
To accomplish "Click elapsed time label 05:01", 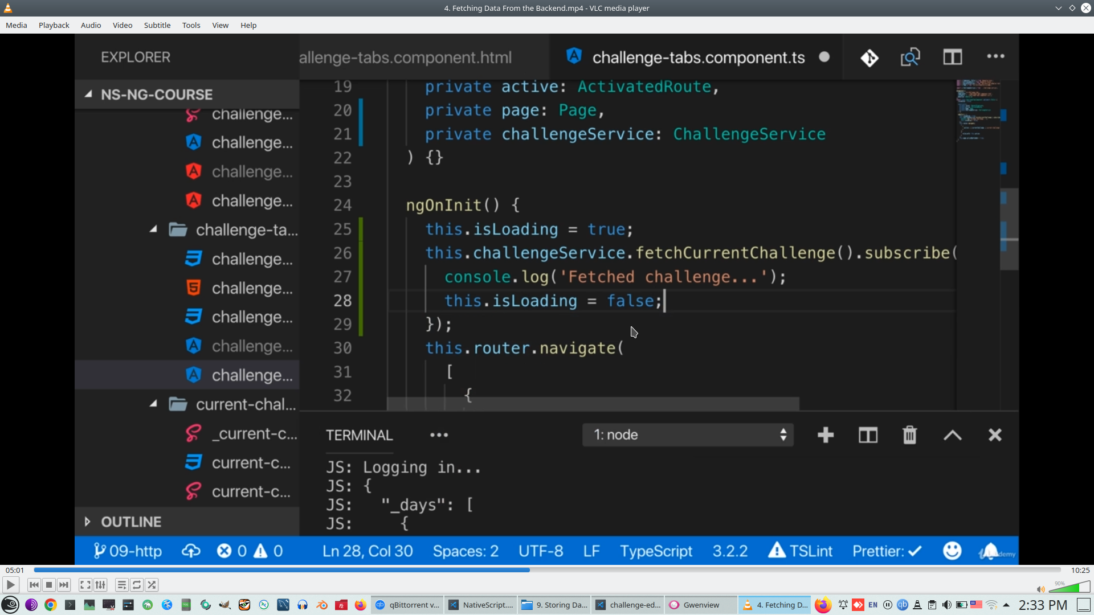I will click(15, 570).
